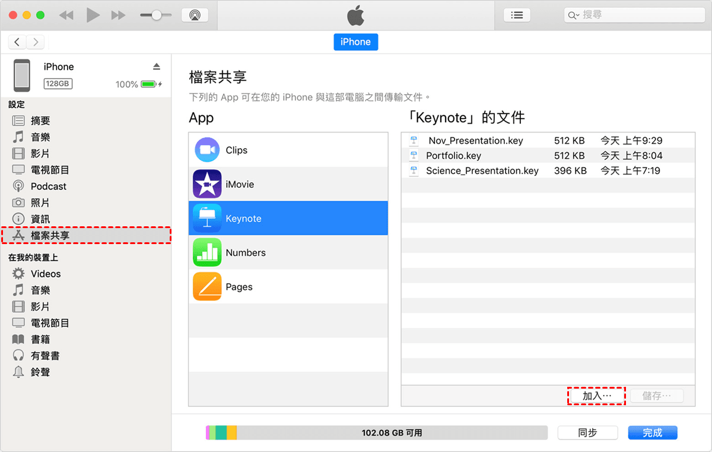Click the 加入… button
This screenshot has width=712, height=452.
pos(596,396)
